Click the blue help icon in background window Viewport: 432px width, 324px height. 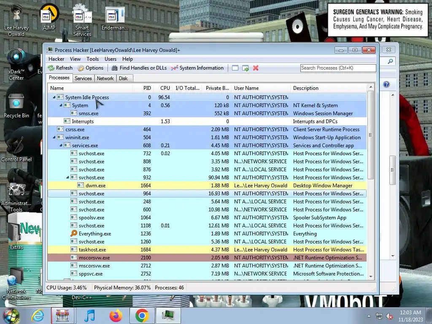coord(386,84)
